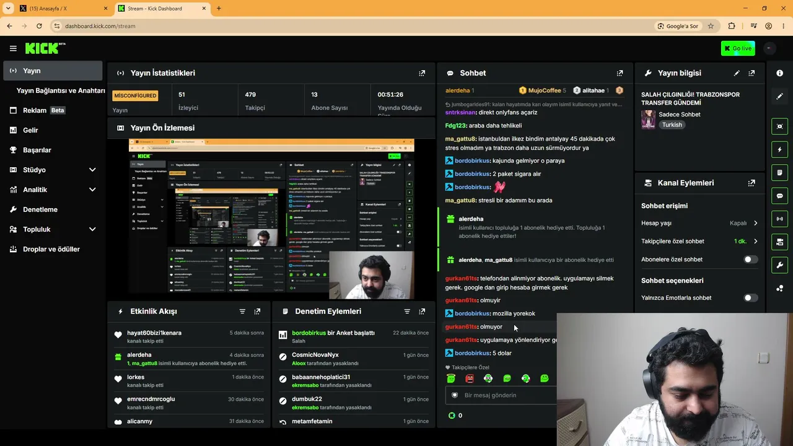Open Chrome tab search dropdown arrow

click(x=8, y=8)
